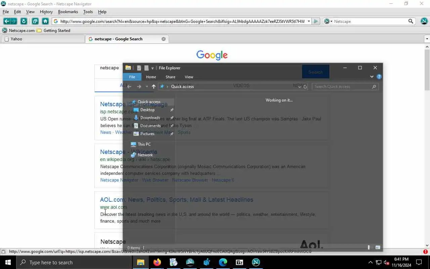
Task: Open Microsoft Edge from the taskbar
Action: [223, 262]
